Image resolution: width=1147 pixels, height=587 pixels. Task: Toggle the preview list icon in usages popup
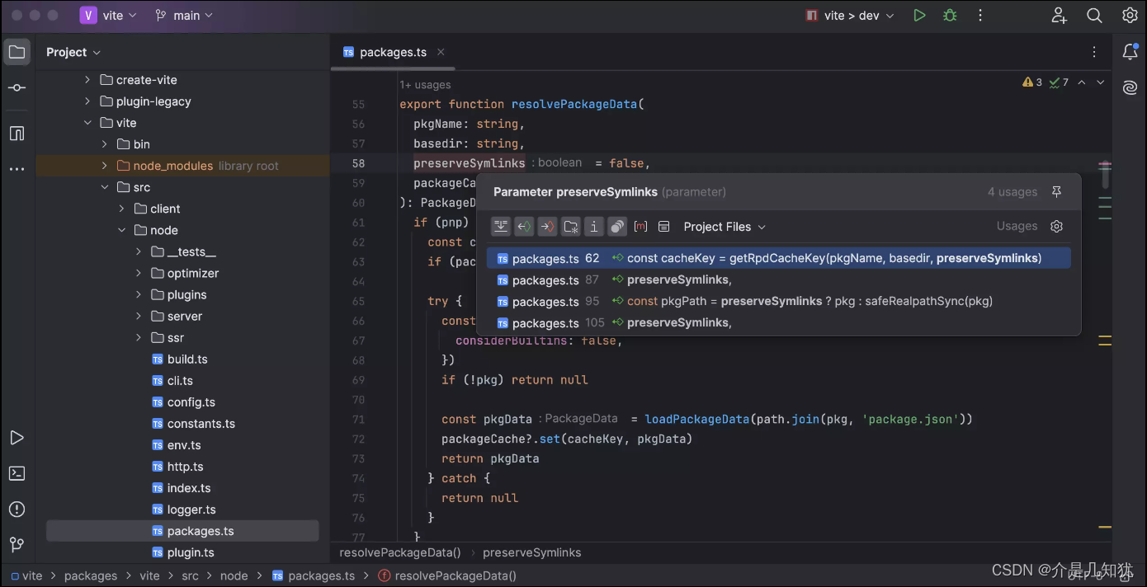663,227
